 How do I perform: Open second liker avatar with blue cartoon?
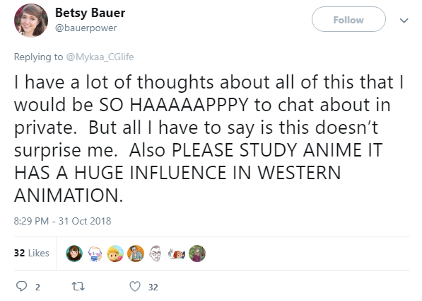(x=95, y=254)
